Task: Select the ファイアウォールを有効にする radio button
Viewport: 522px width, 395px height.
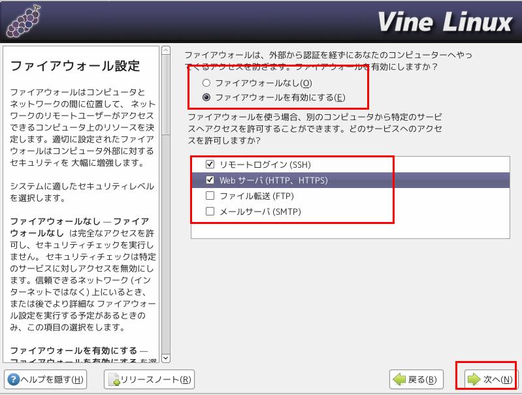Action: tap(206, 97)
